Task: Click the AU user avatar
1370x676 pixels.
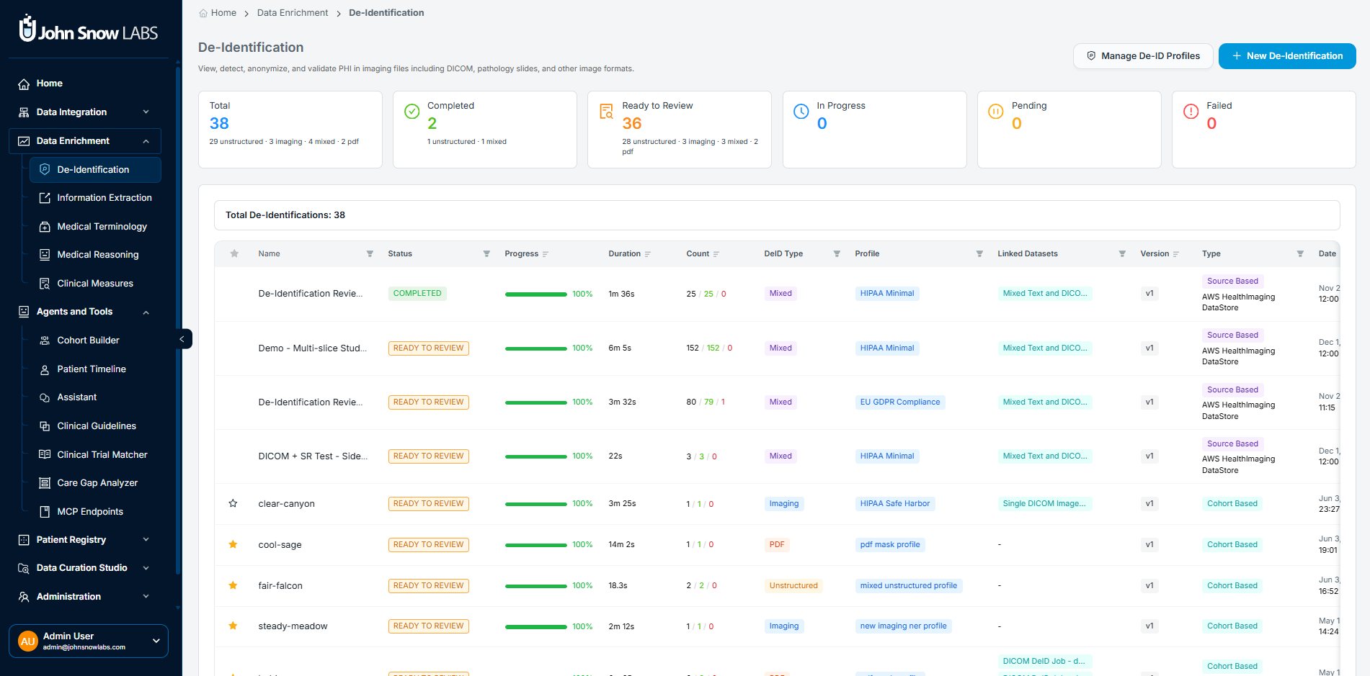Action: 28,641
